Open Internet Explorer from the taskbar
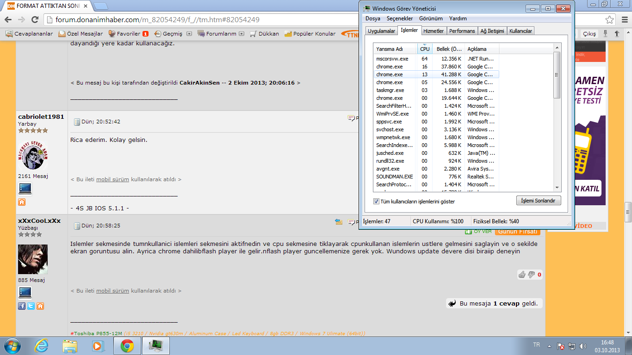This screenshot has height=355, width=632. (42, 346)
